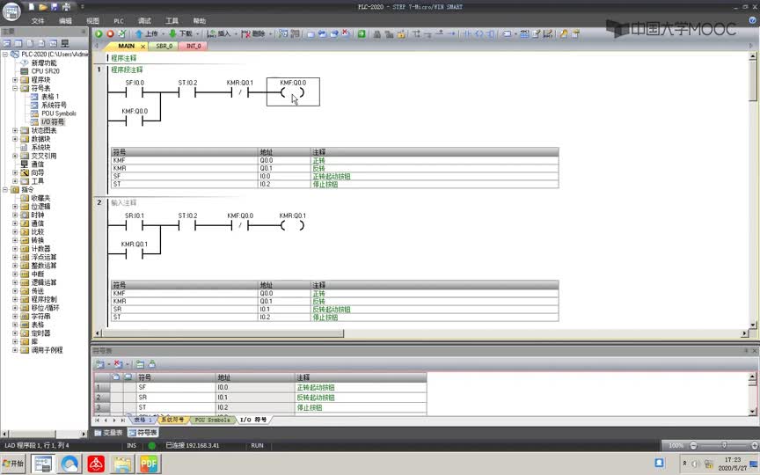Click the insert (插入) toolbar button

pos(219,33)
